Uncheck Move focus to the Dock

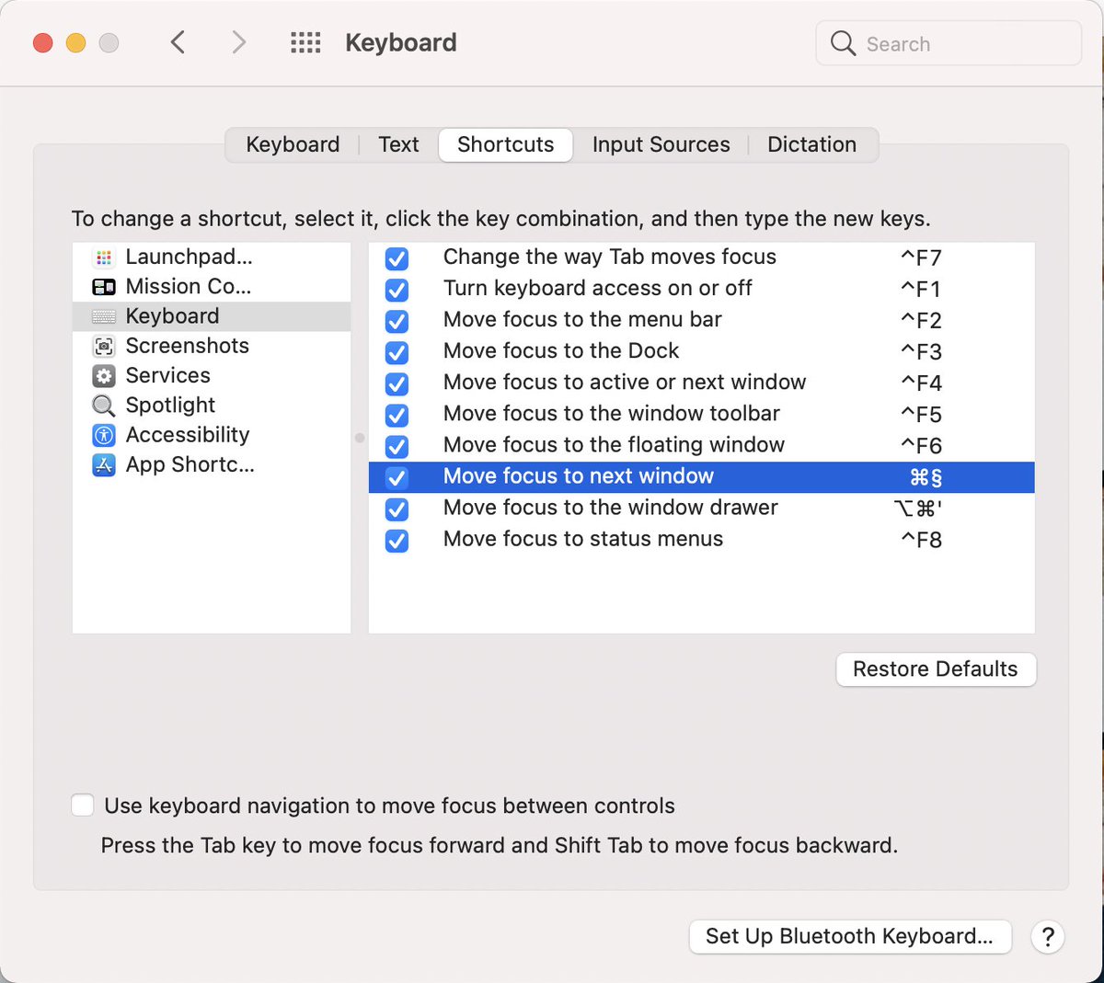pyautogui.click(x=397, y=352)
